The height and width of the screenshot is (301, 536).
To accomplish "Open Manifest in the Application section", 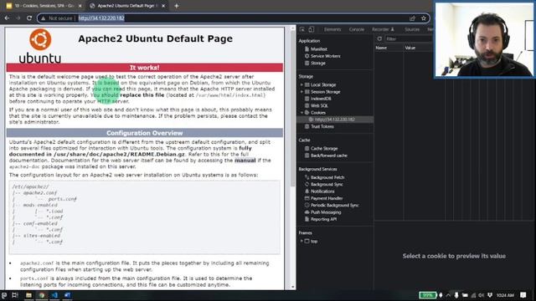I will click(x=318, y=49).
